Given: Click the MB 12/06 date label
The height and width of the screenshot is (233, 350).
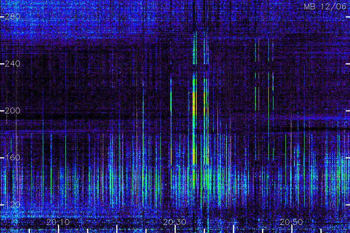Looking at the screenshot, I should [x=325, y=7].
